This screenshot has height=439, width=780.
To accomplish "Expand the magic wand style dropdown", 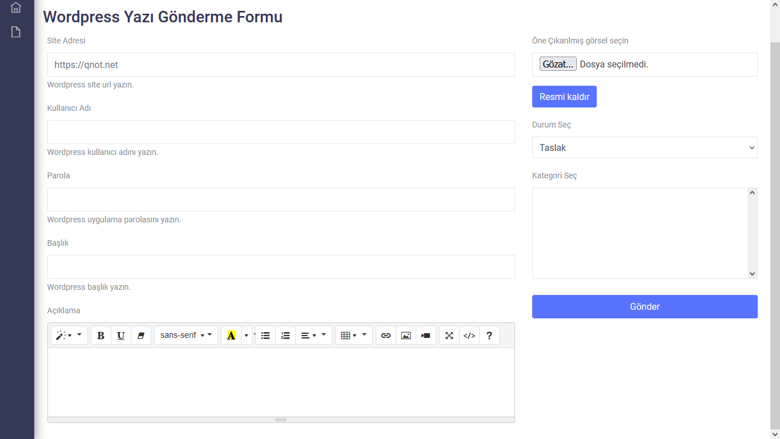I will (x=70, y=336).
